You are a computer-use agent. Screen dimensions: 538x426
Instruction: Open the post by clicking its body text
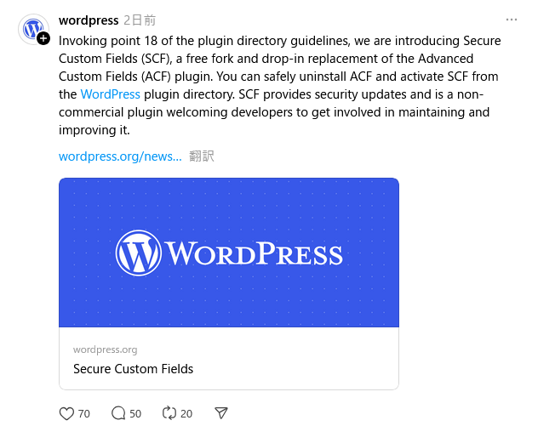click(279, 85)
